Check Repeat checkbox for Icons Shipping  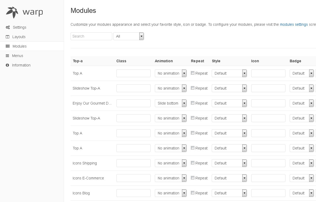[192, 163]
